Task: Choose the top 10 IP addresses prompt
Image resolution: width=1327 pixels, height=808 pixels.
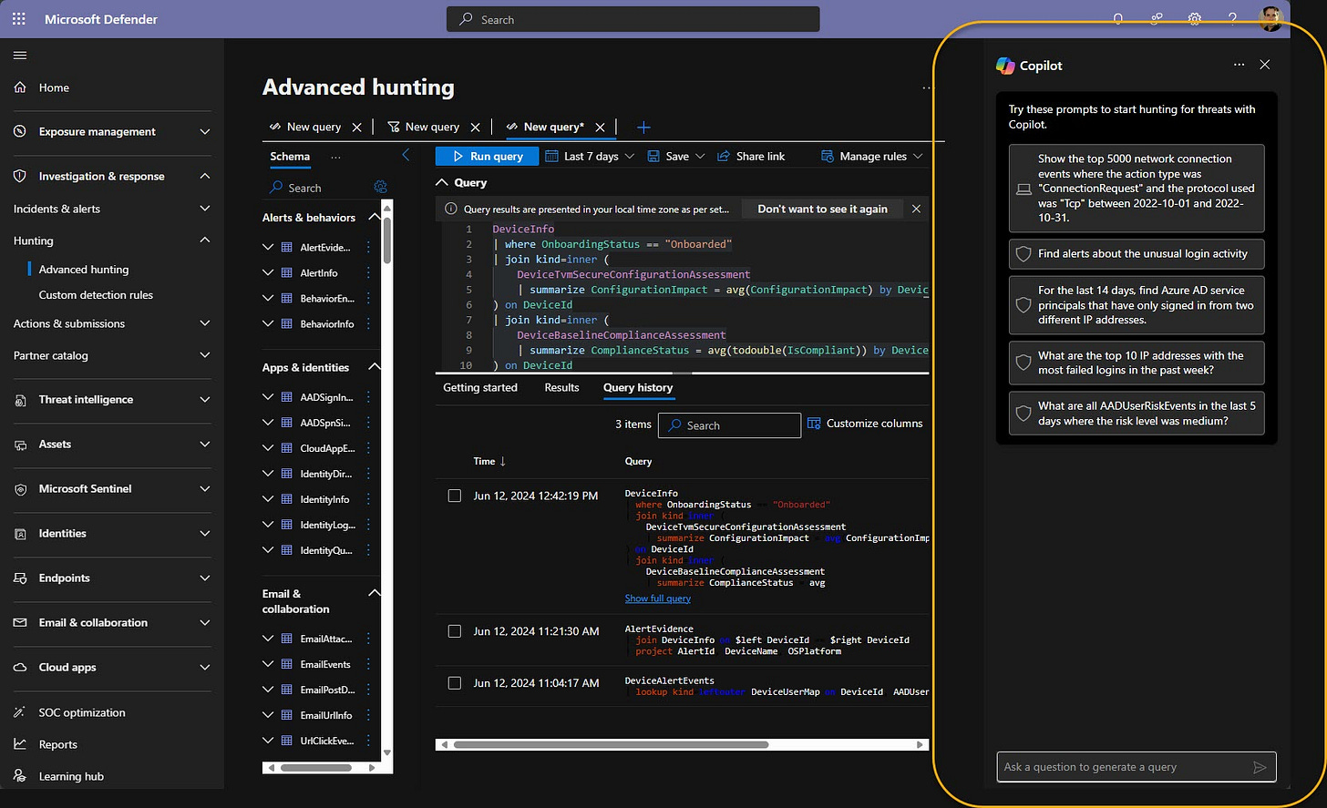Action: pos(1137,363)
